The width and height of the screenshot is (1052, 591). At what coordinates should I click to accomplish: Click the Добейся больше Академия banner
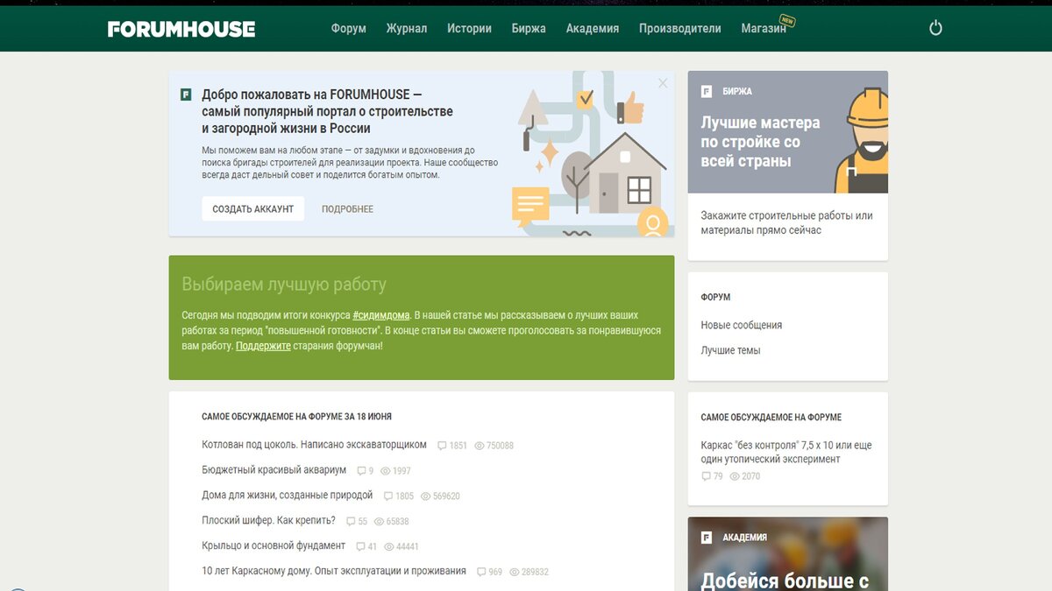787,554
